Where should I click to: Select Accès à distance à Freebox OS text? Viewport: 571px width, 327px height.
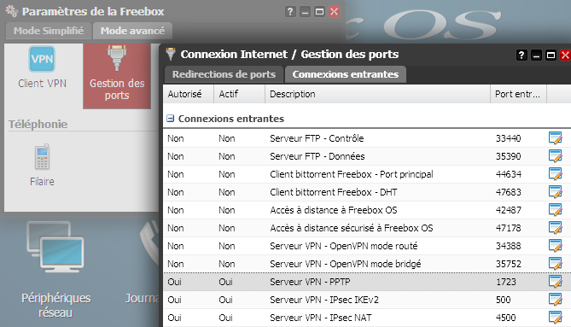[334, 210]
